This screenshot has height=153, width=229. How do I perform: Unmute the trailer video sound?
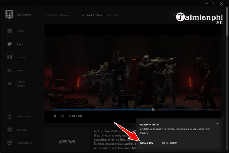[x=62, y=116]
